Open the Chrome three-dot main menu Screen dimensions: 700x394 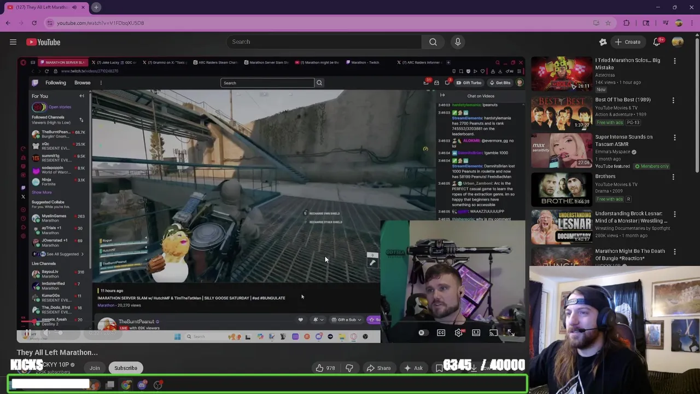(692, 23)
